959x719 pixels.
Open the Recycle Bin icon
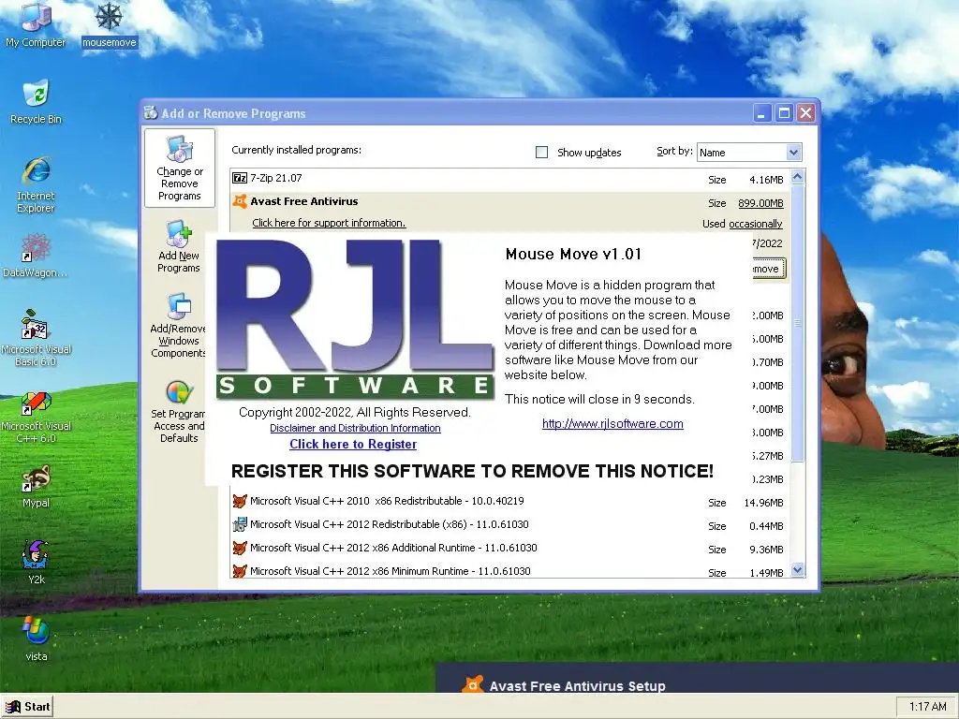[36, 101]
